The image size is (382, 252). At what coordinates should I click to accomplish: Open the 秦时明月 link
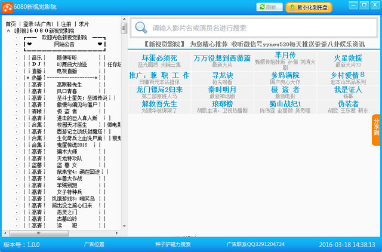pos(222,90)
